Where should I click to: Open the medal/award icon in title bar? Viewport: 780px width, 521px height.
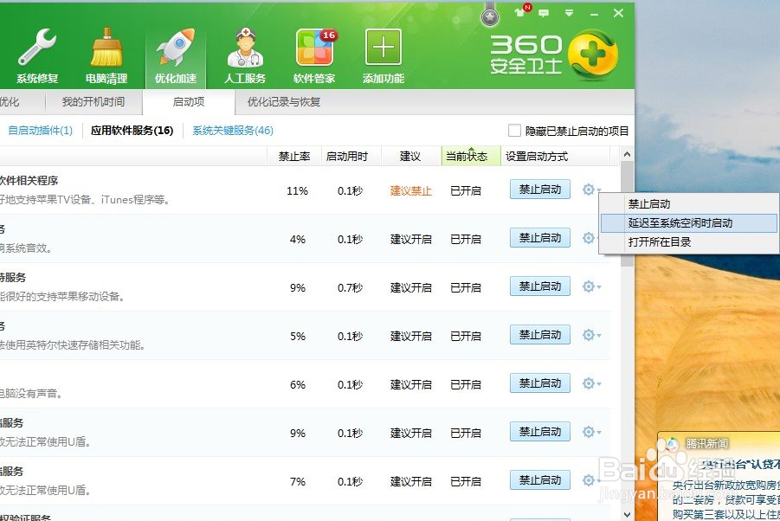click(489, 13)
